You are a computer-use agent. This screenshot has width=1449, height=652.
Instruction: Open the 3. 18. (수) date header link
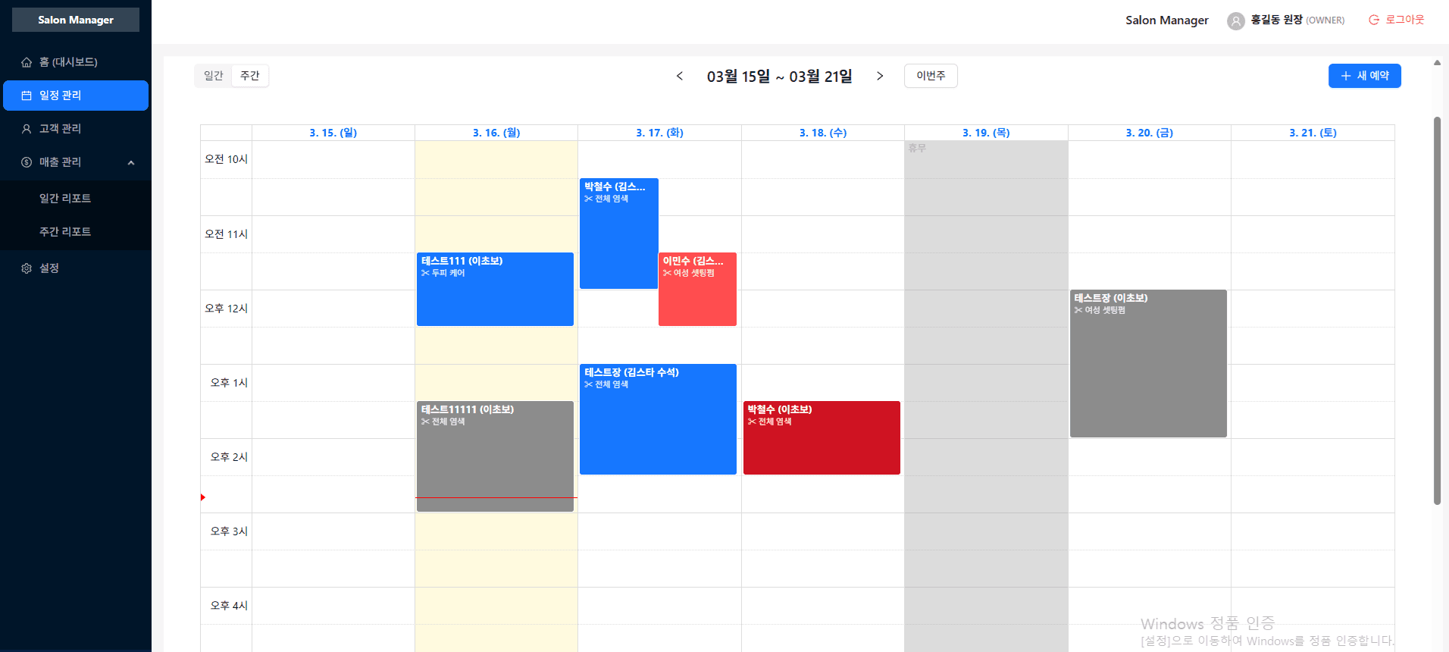click(822, 133)
